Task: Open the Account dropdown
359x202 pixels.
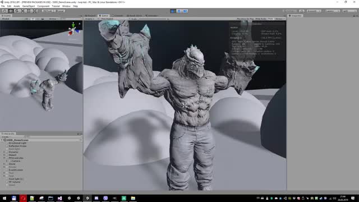Action: 314,11
